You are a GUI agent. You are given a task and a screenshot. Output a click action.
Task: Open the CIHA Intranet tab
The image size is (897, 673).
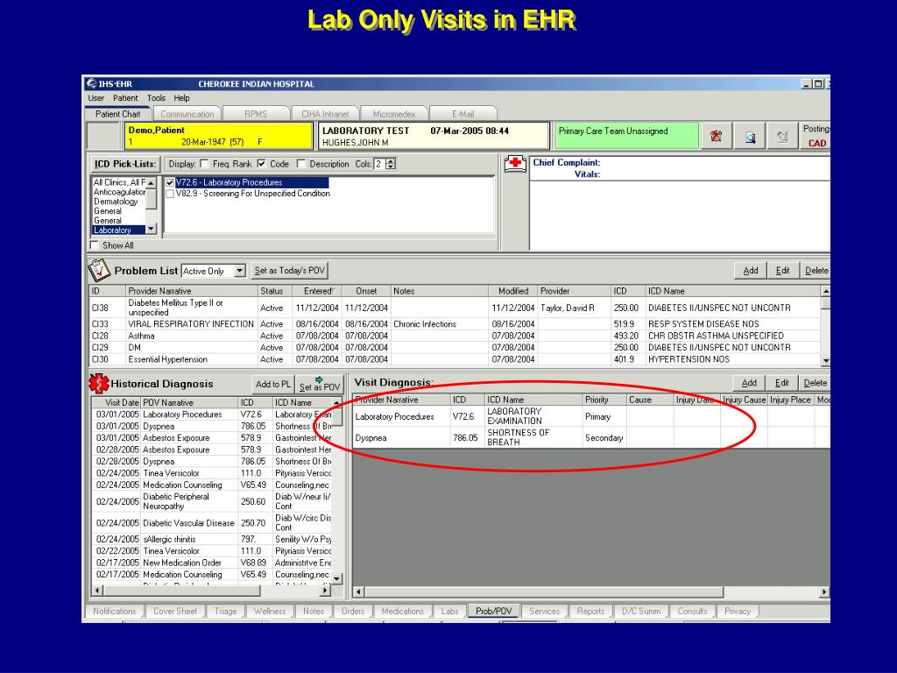tap(325, 114)
